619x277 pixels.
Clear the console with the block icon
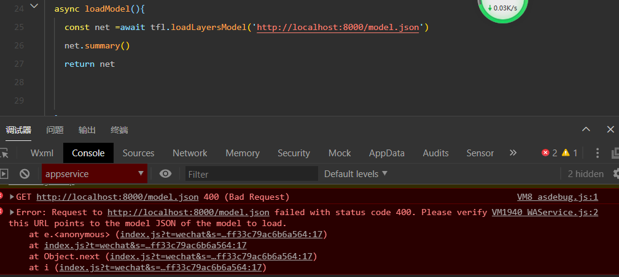pyautogui.click(x=25, y=174)
